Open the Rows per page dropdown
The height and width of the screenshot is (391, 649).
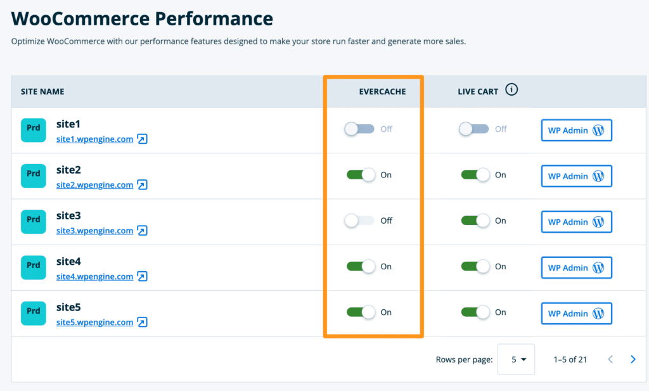click(517, 359)
